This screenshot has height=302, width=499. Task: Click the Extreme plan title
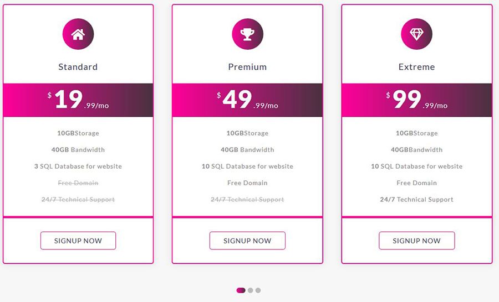tap(416, 67)
